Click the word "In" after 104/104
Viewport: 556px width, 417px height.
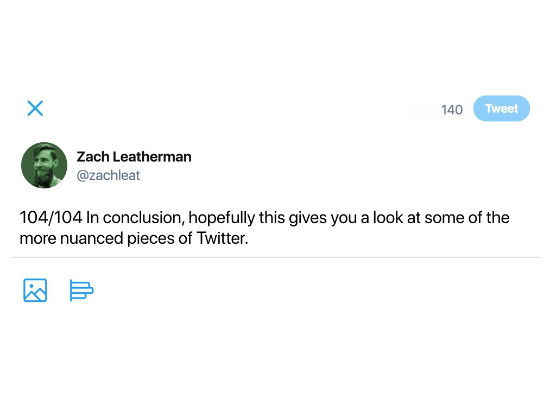[92, 218]
